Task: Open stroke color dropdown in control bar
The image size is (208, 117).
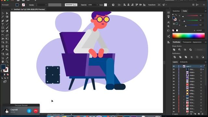Action: [x=26, y=5]
